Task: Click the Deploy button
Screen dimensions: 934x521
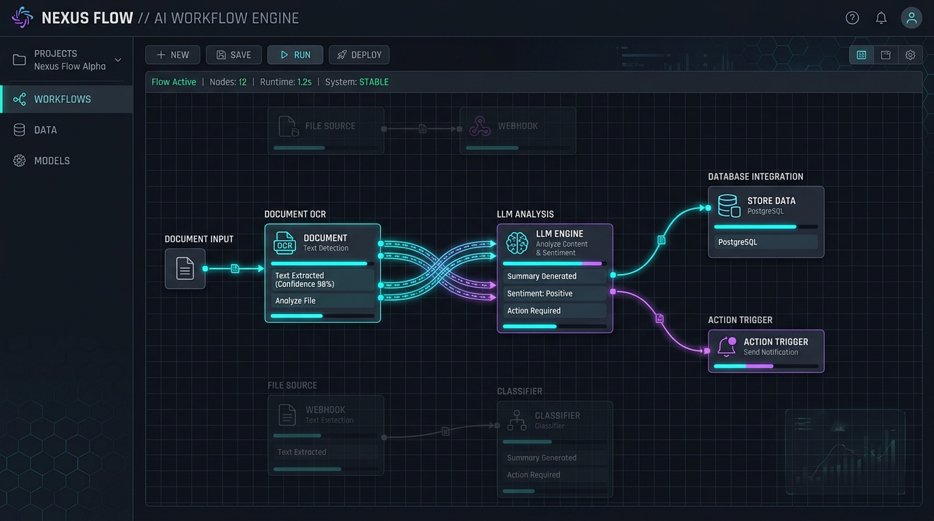Action: click(359, 55)
